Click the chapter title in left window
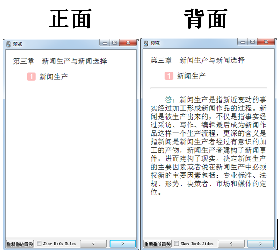 [x=60, y=61]
